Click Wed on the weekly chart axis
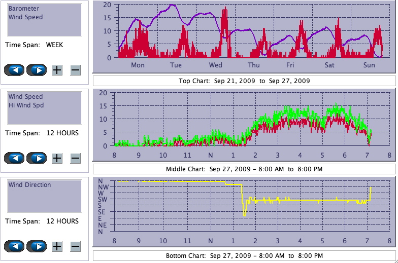 [x=215, y=65]
